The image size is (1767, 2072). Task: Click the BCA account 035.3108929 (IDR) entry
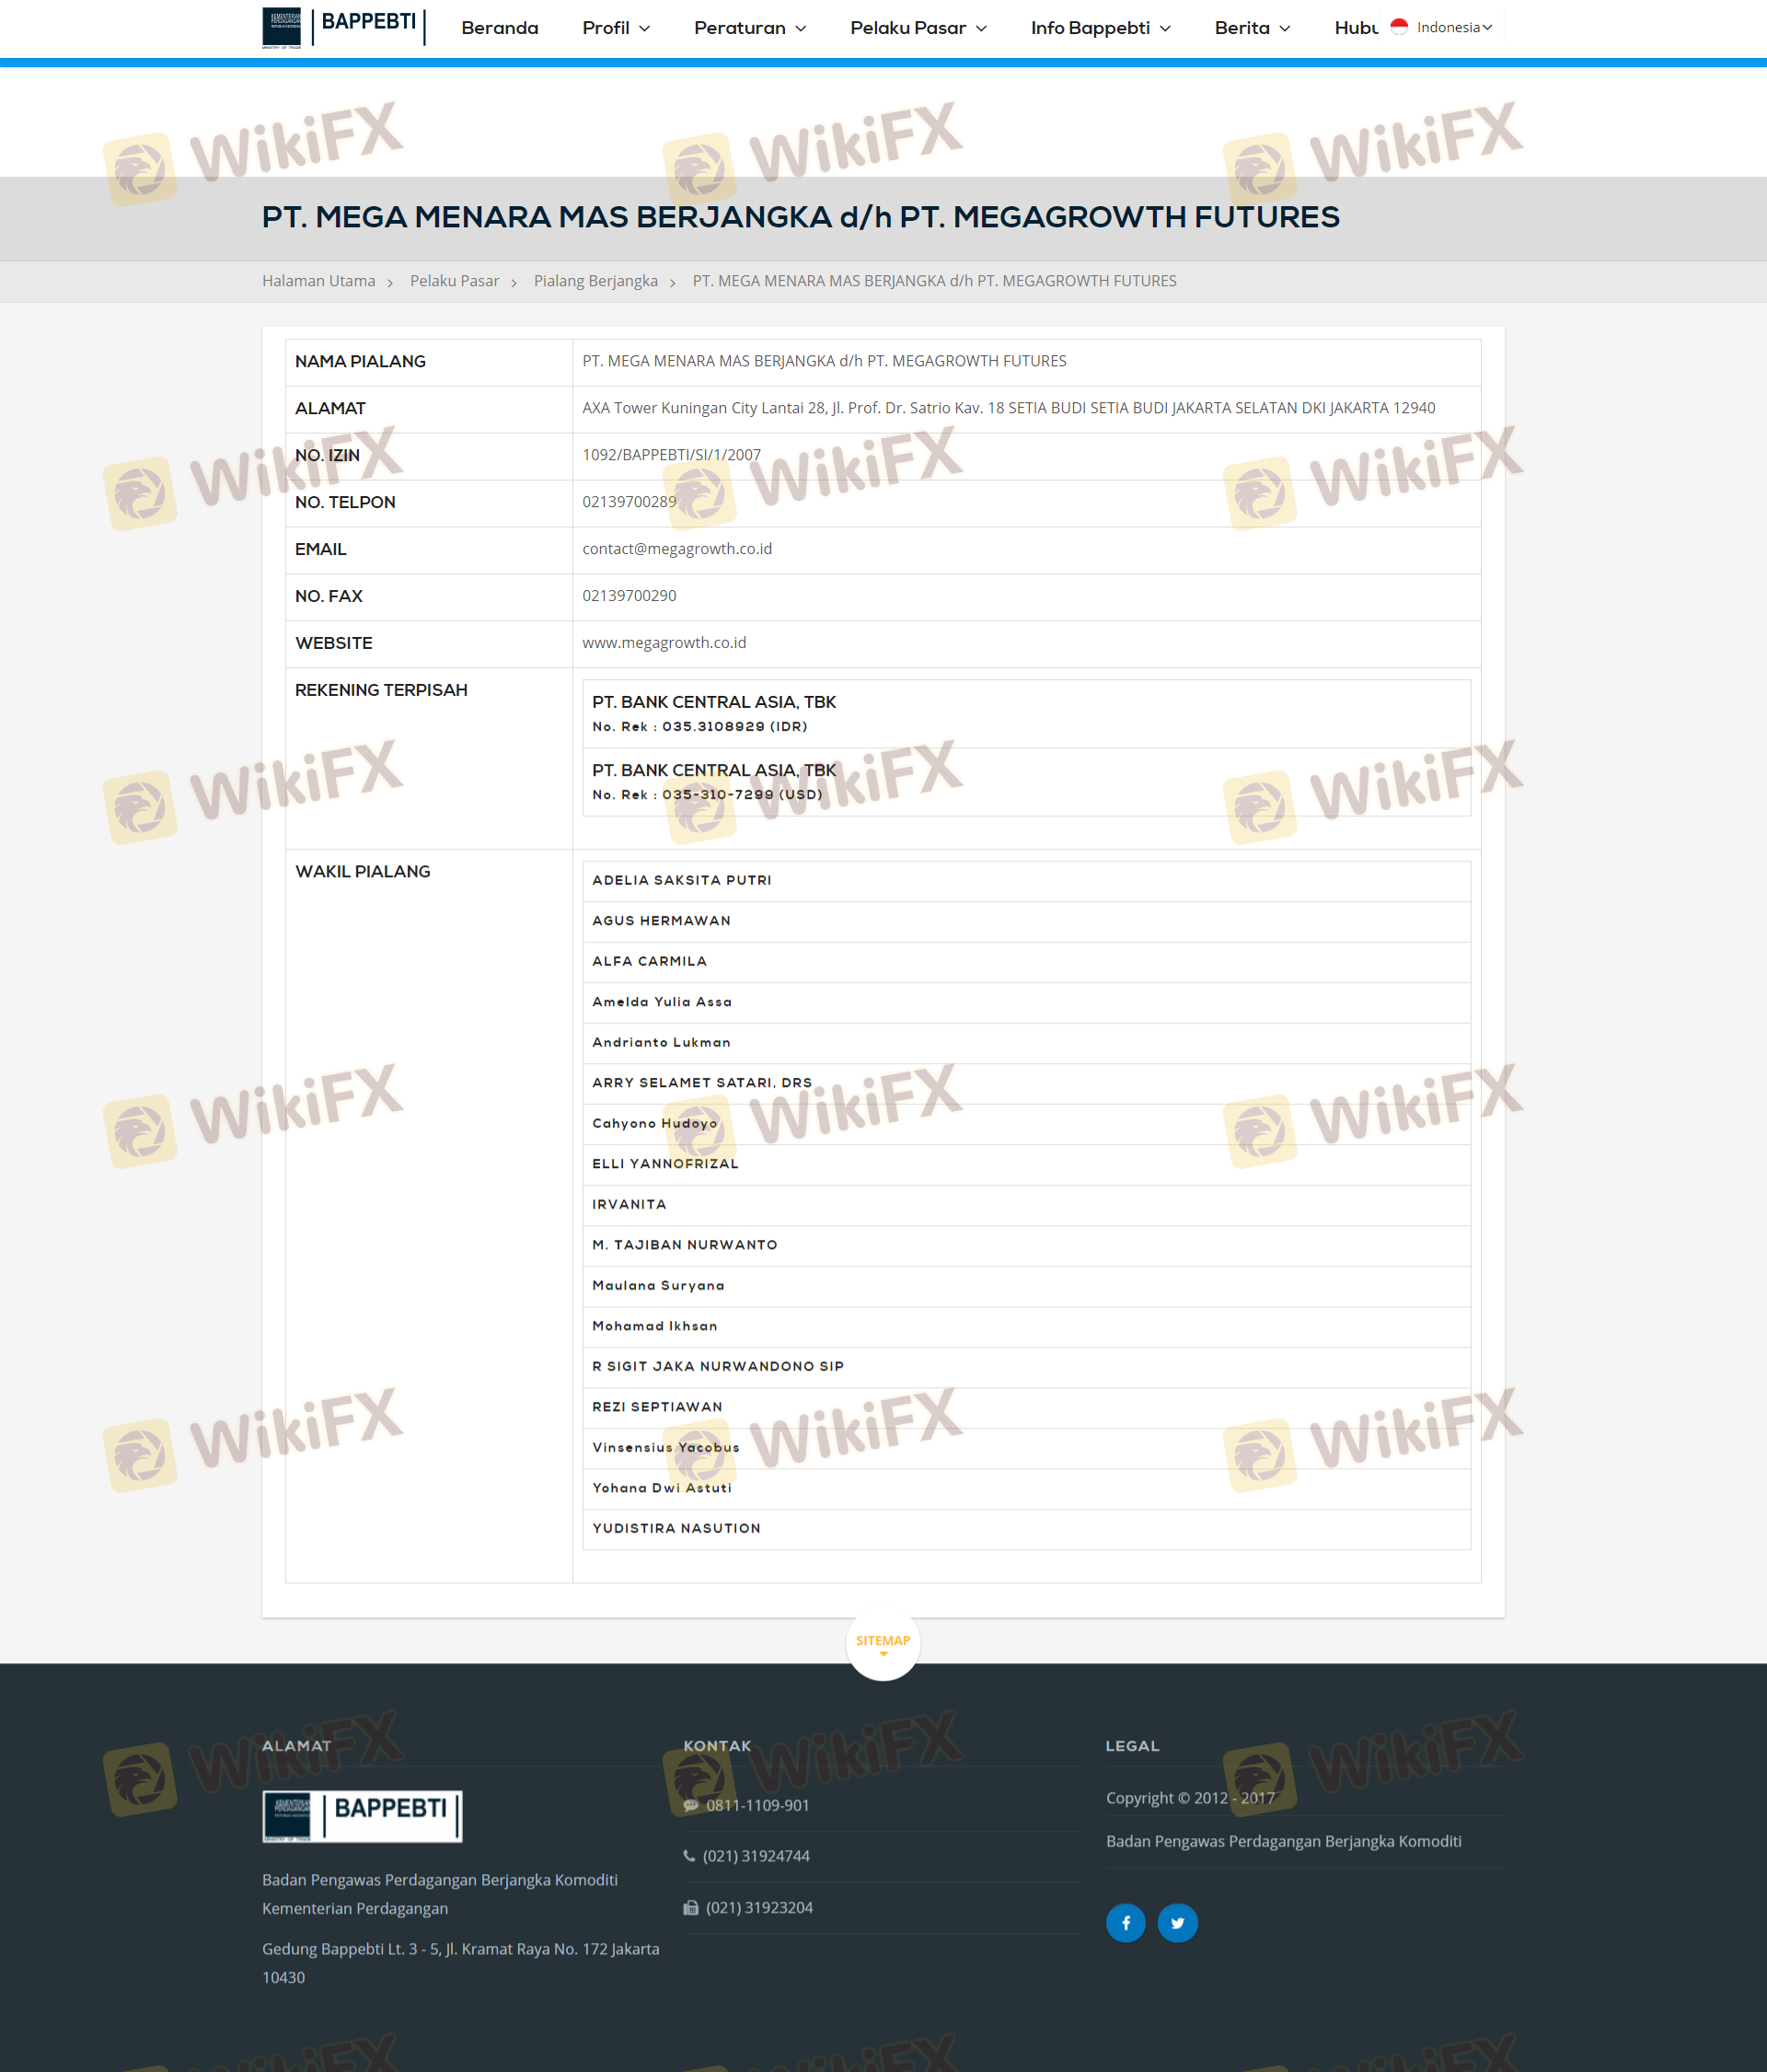point(1026,714)
